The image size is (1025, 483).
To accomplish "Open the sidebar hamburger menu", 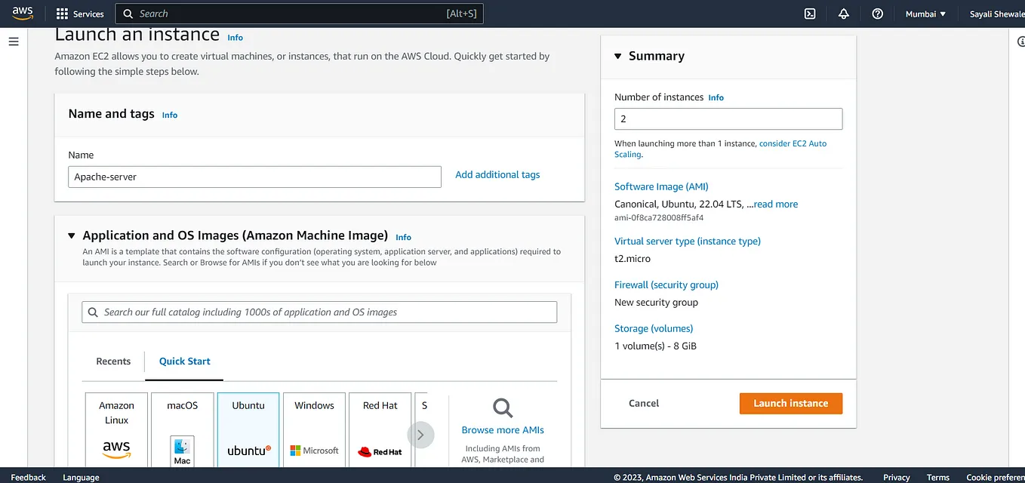I will [x=14, y=42].
